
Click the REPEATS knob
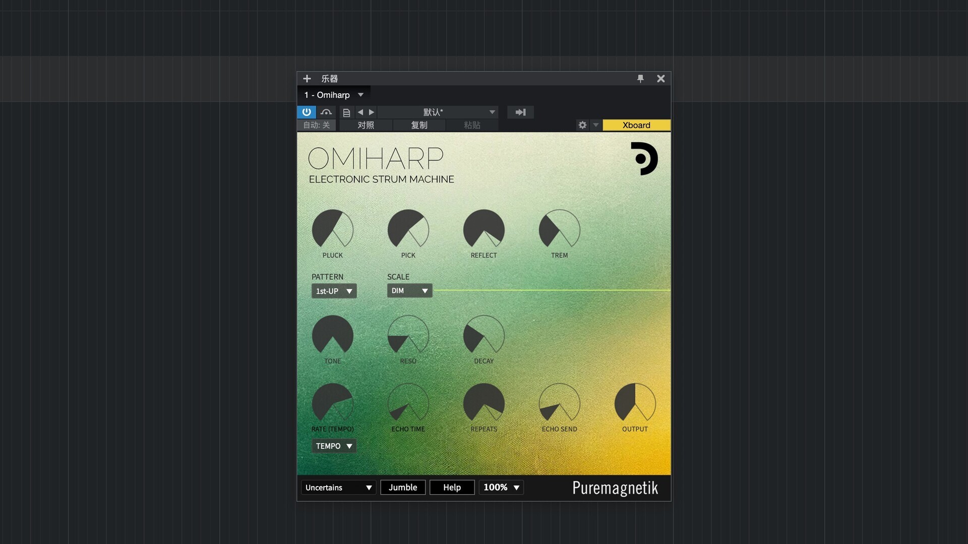click(x=484, y=403)
